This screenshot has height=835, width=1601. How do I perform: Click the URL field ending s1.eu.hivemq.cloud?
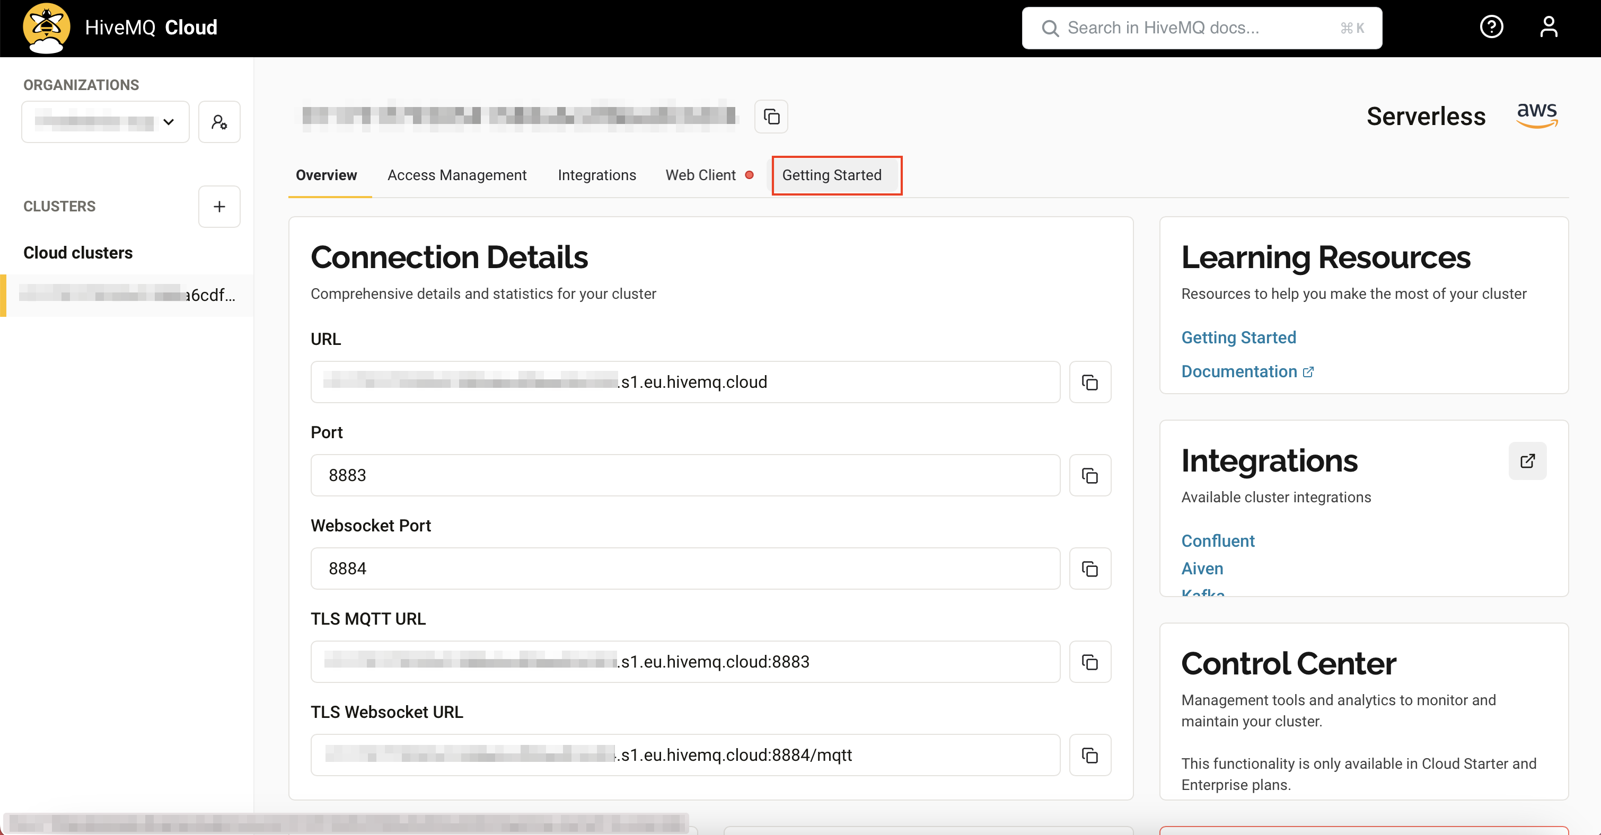[685, 382]
